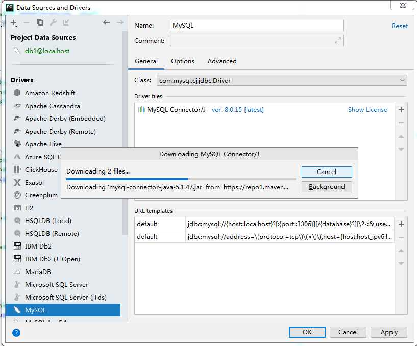
Task: Click into the Comment field
Action: (x=256, y=41)
